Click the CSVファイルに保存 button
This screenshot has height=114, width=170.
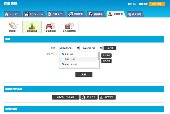tap(66, 97)
